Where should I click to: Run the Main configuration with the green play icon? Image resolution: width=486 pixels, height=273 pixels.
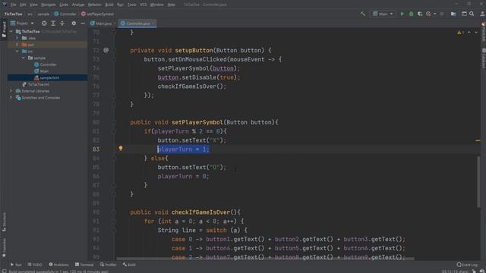402,14
